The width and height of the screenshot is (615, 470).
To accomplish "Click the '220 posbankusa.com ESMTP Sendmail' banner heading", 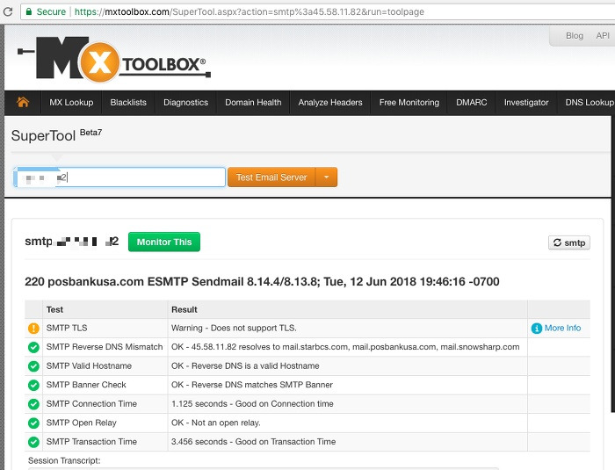I will point(262,282).
